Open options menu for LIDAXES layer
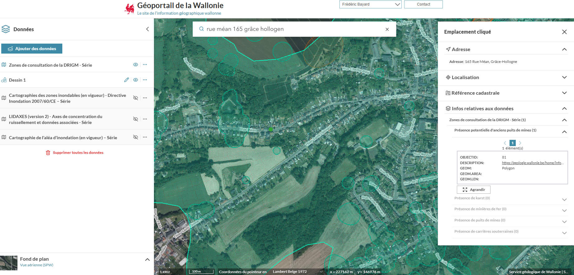 pos(145,119)
